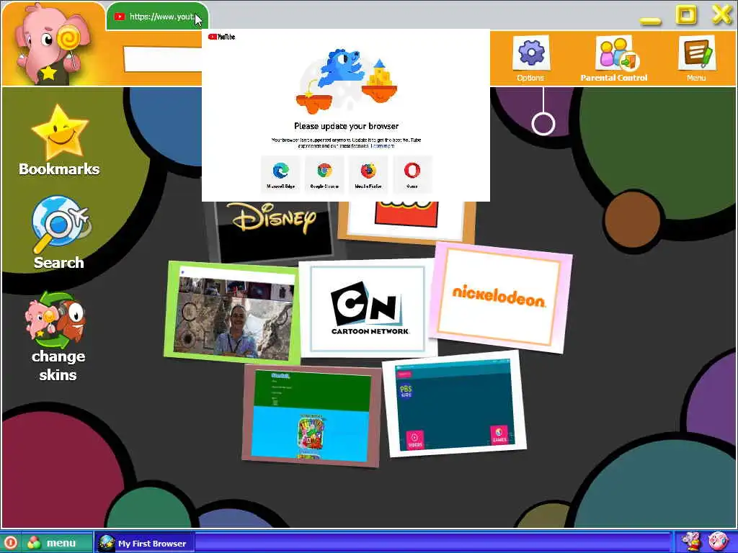The image size is (738, 553).
Task: Open the Options gear icon
Action: (531, 53)
